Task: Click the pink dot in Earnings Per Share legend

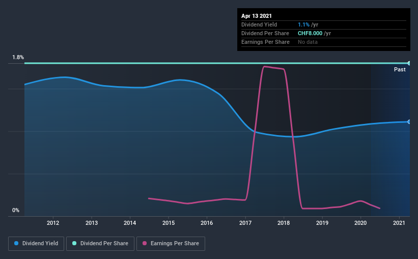Action: [145, 243]
